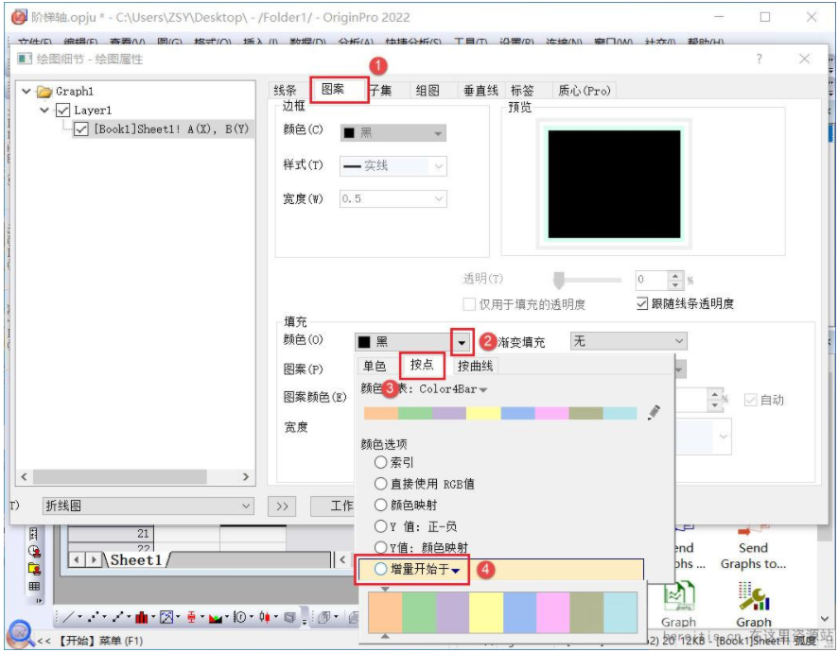This screenshot has width=838, height=652.
Task: Open the Color4Bar color list dropdown
Action: tap(483, 390)
